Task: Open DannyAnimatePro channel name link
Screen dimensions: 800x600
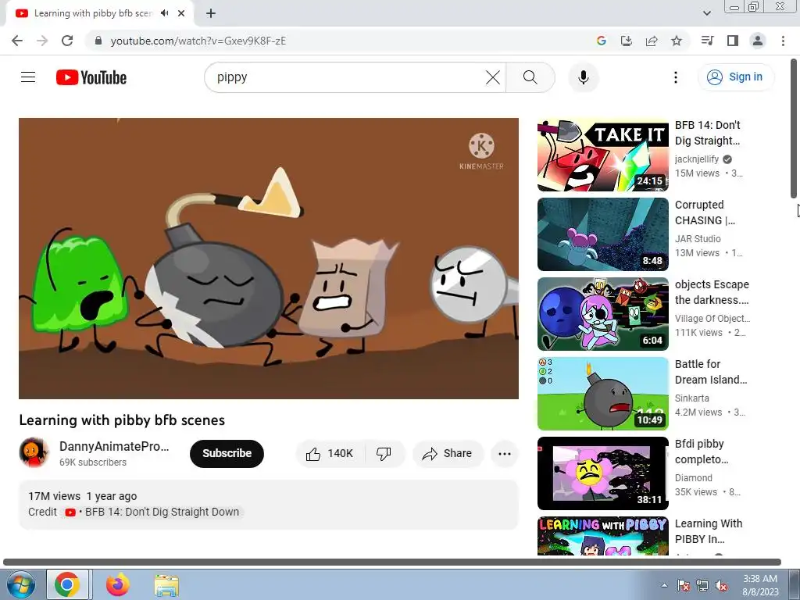Action: 114,446
